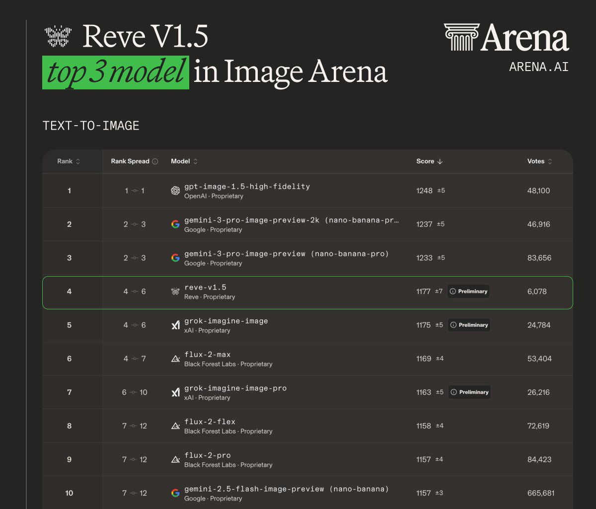Sort by the Model column arrows

pos(195,161)
